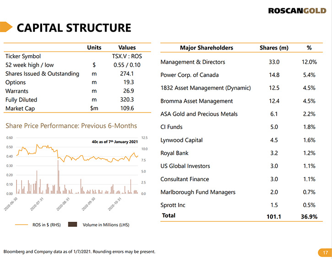The height and width of the screenshot is (259, 332).
Task: Select Share Price Performance subtitle
Action: tap(71, 126)
